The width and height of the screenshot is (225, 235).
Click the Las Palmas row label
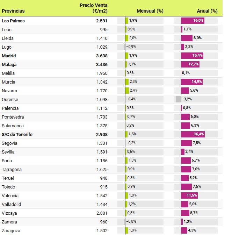point(13,21)
